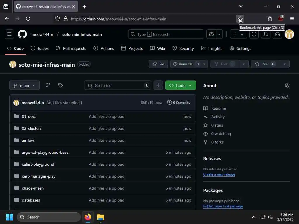
Task: Unwatch the repository
Action: click(x=185, y=64)
